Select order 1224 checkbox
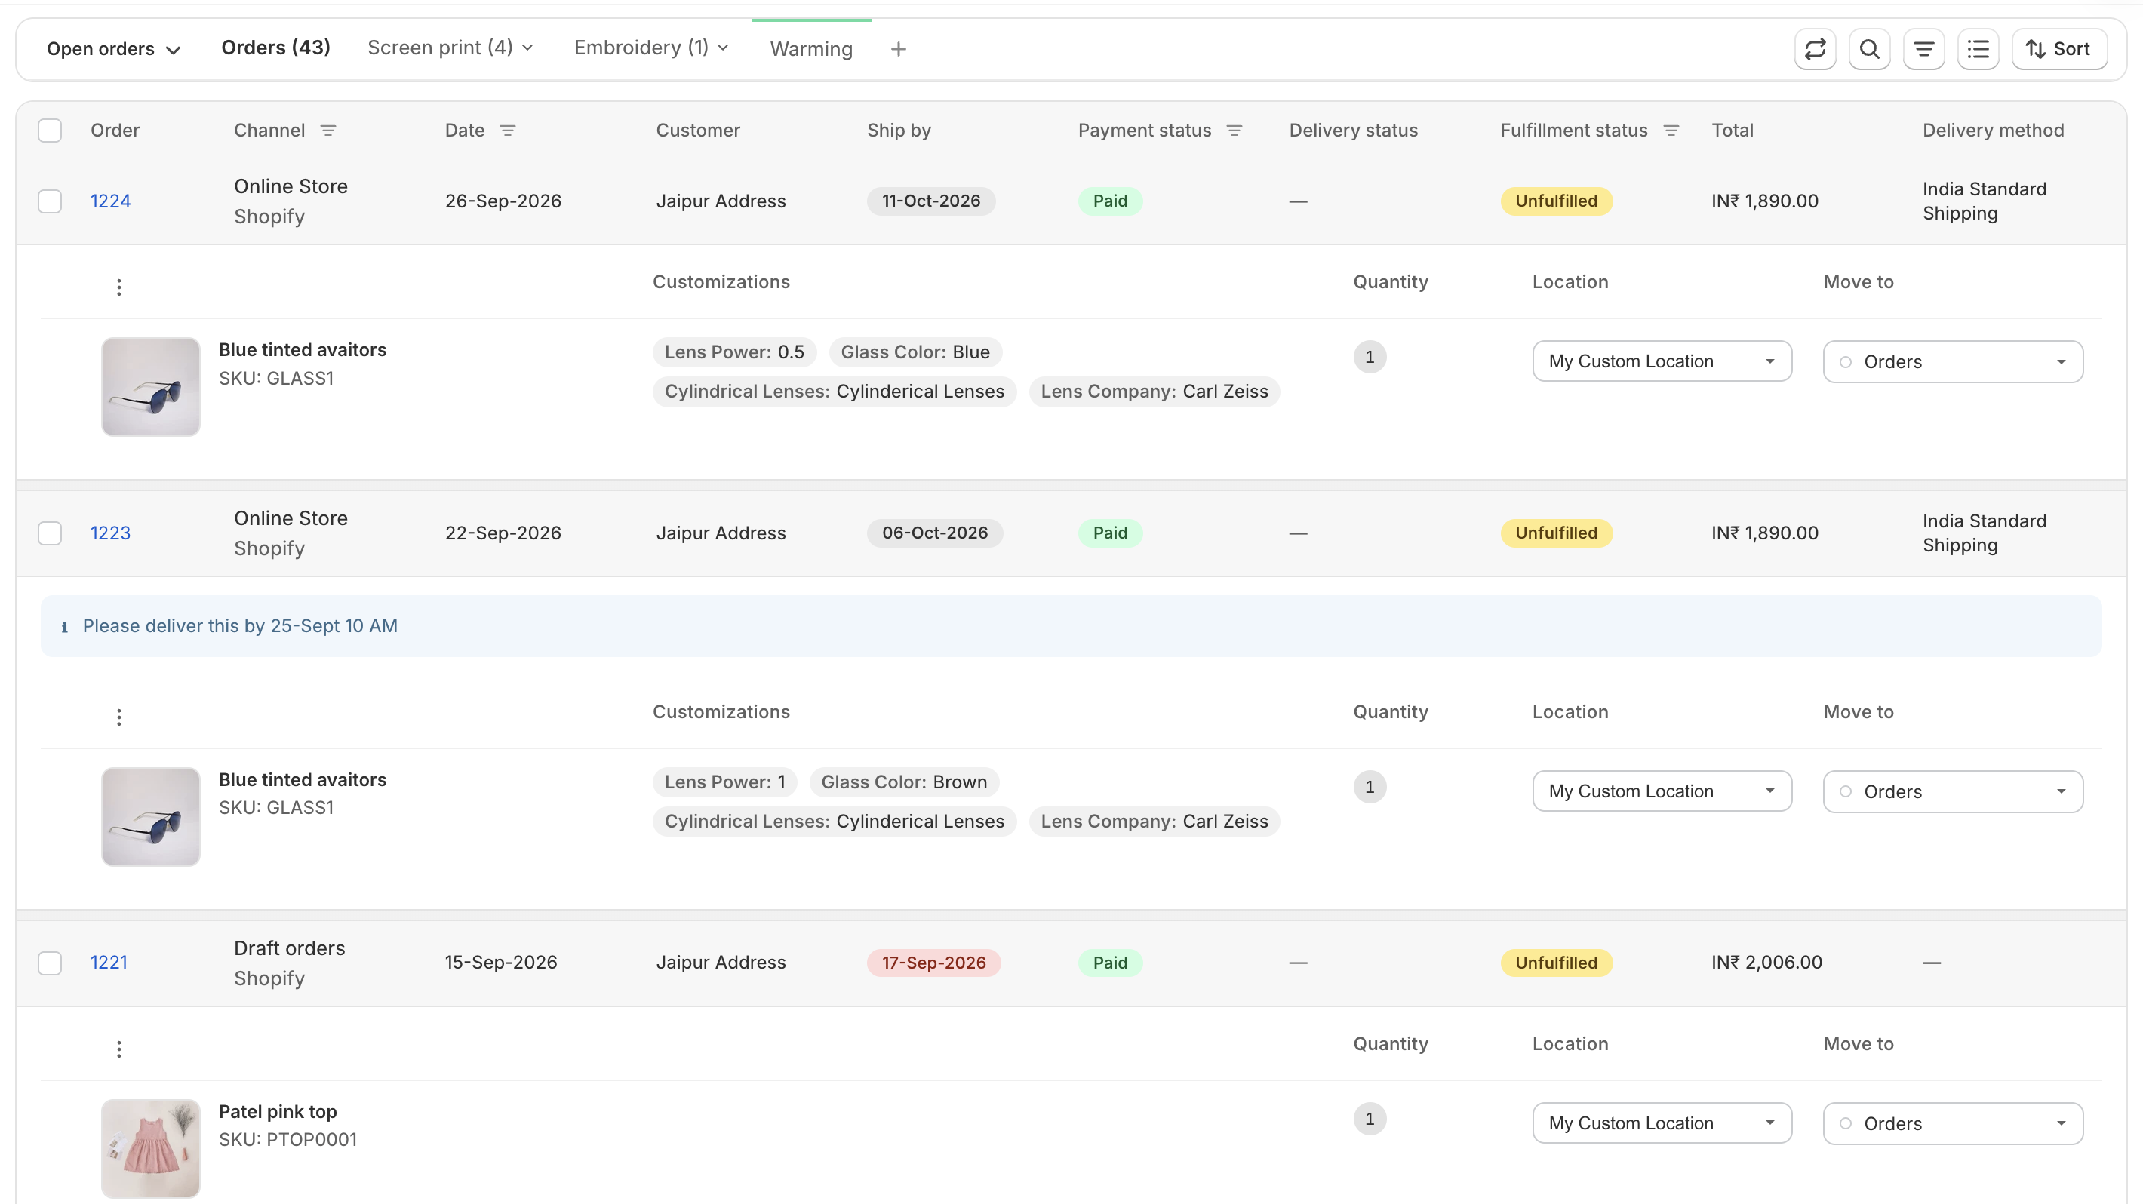The image size is (2143, 1204). (50, 201)
